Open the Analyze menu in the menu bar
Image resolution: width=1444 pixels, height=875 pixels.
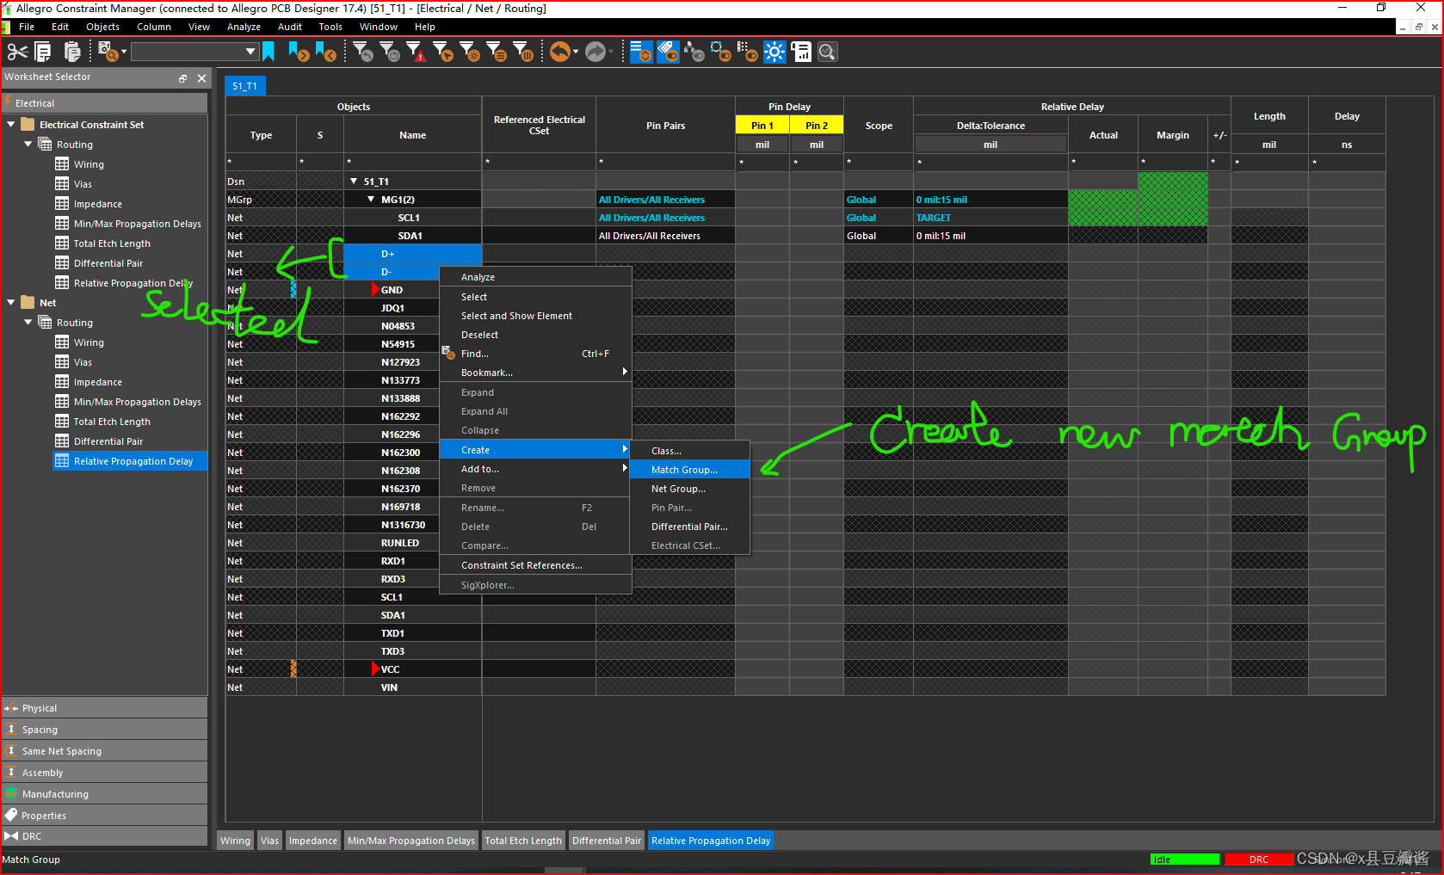tap(244, 27)
